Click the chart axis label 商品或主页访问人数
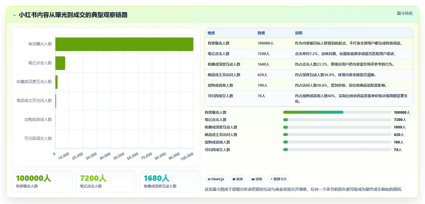This screenshot has height=204, width=425. (34, 101)
